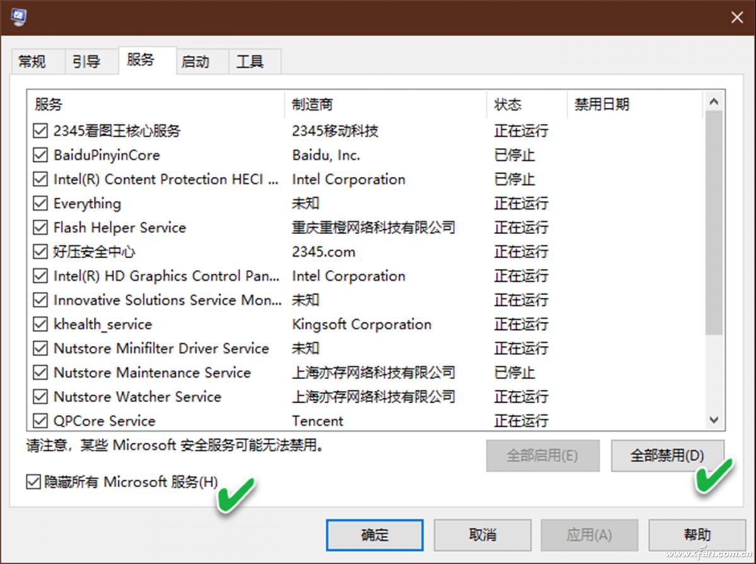Click 已停止 status of Nutstore Maintenance Service

click(515, 373)
